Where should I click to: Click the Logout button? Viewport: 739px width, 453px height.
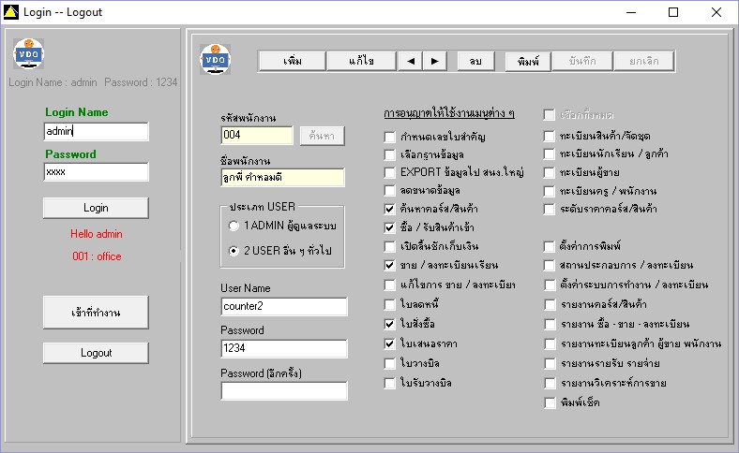96,353
